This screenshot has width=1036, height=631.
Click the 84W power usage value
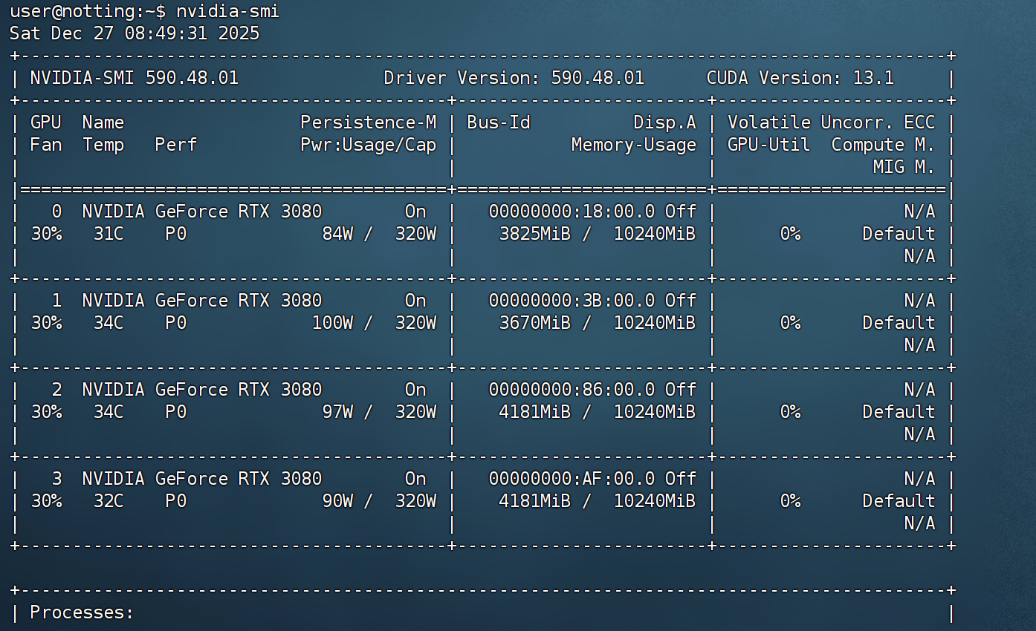[x=337, y=234]
